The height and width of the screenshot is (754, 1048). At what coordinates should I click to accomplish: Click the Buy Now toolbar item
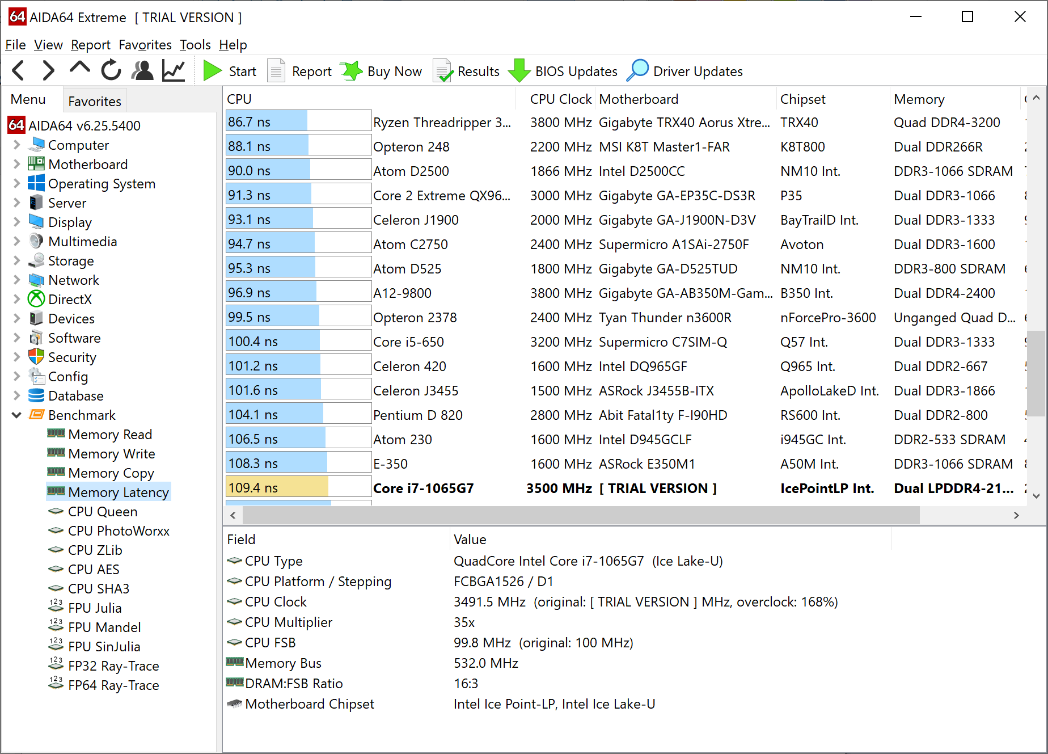pos(381,71)
